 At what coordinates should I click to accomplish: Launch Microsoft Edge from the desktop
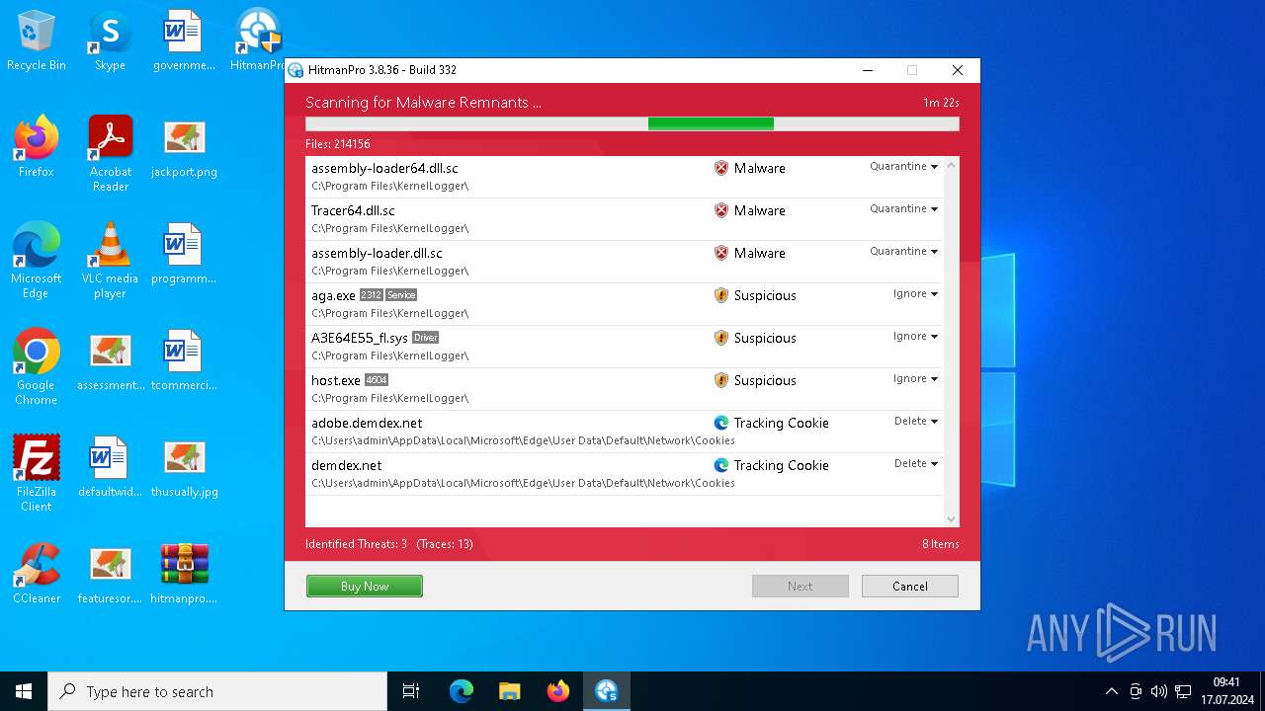[x=37, y=260]
